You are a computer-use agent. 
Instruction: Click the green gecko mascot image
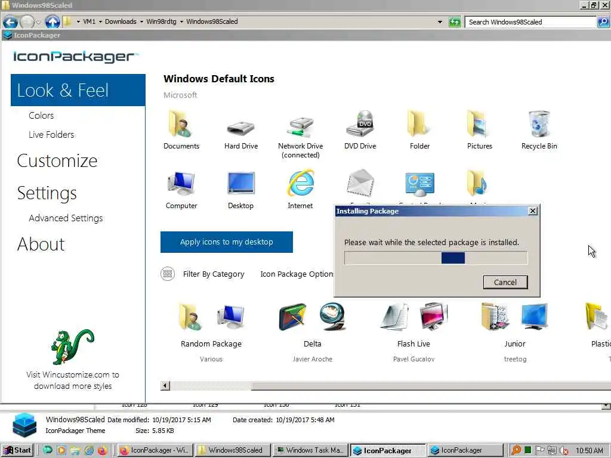coord(72,346)
